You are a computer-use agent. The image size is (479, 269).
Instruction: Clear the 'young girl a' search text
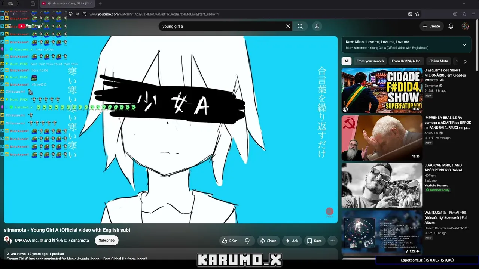click(288, 26)
